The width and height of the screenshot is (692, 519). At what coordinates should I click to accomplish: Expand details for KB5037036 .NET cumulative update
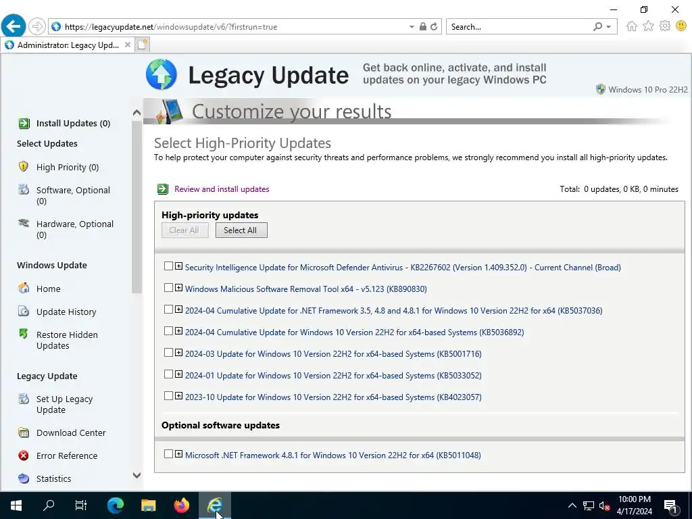[178, 310]
